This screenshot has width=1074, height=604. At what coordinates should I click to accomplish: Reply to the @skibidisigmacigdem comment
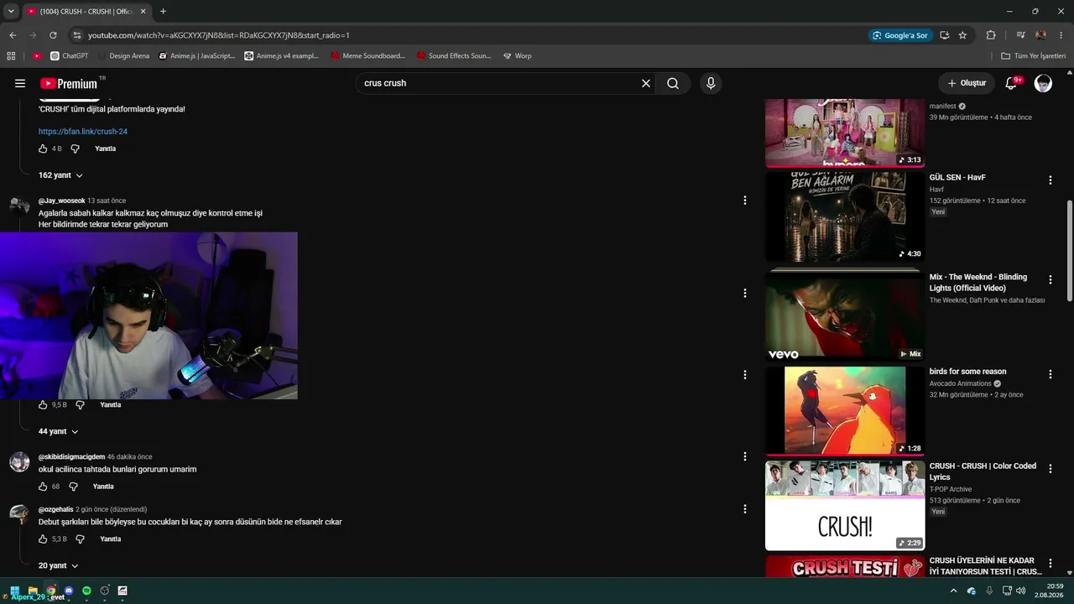click(x=103, y=487)
